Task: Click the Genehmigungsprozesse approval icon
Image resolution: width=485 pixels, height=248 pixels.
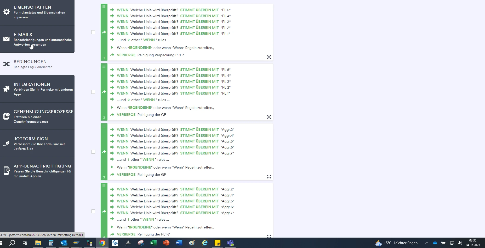Action: coord(7,116)
